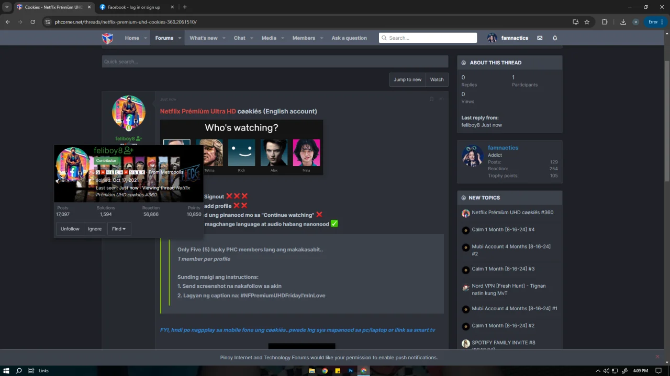The image size is (670, 376).
Task: Go back with the browser back arrow
Action: pyautogui.click(x=8, y=22)
